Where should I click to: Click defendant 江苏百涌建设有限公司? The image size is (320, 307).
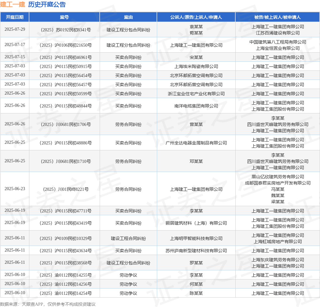click(x=277, y=33)
